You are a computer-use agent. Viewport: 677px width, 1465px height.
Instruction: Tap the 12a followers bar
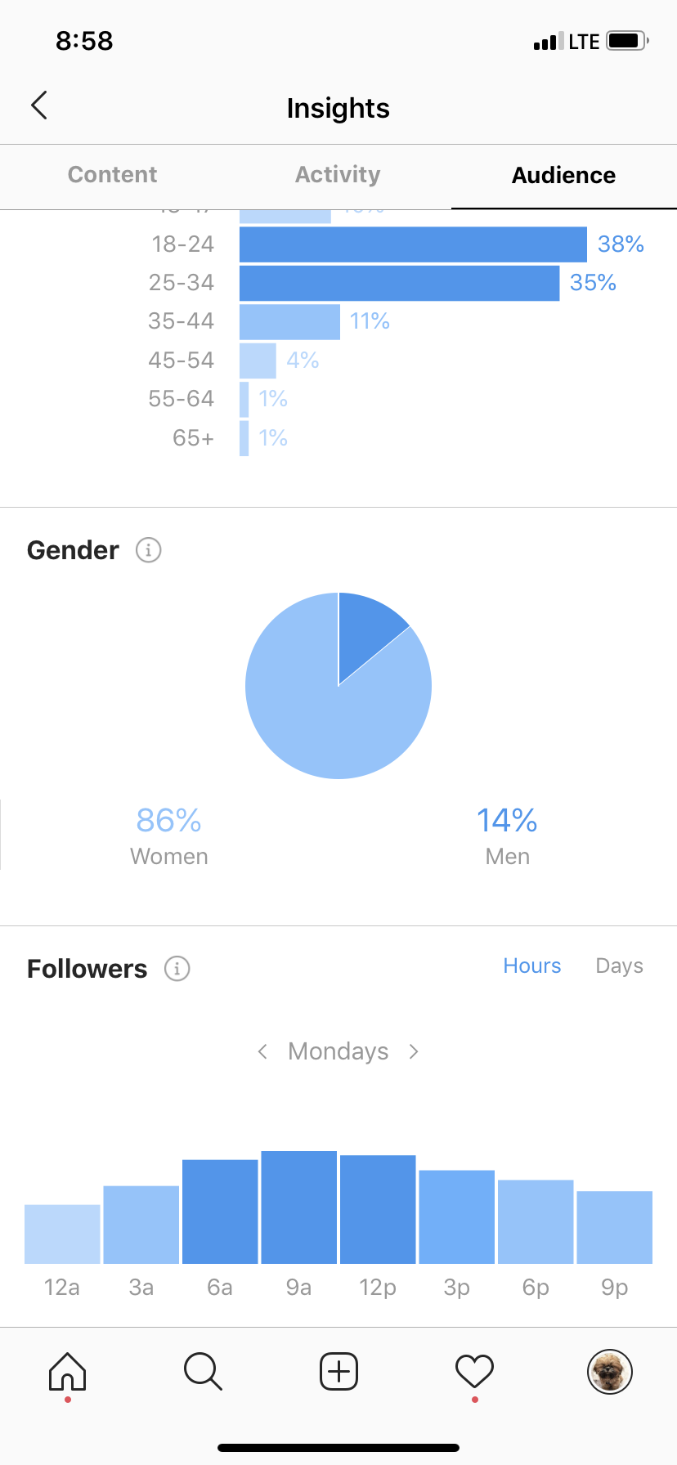coord(62,1234)
